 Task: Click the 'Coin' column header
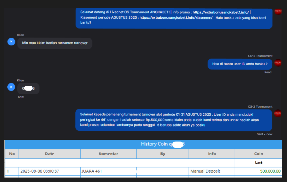(x=258, y=154)
